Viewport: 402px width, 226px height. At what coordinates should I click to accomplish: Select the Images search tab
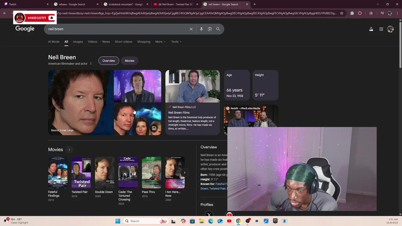click(78, 42)
